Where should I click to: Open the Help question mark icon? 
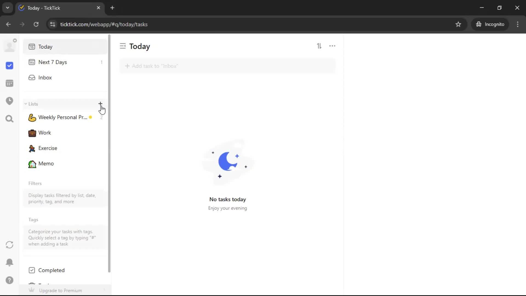pyautogui.click(x=9, y=280)
